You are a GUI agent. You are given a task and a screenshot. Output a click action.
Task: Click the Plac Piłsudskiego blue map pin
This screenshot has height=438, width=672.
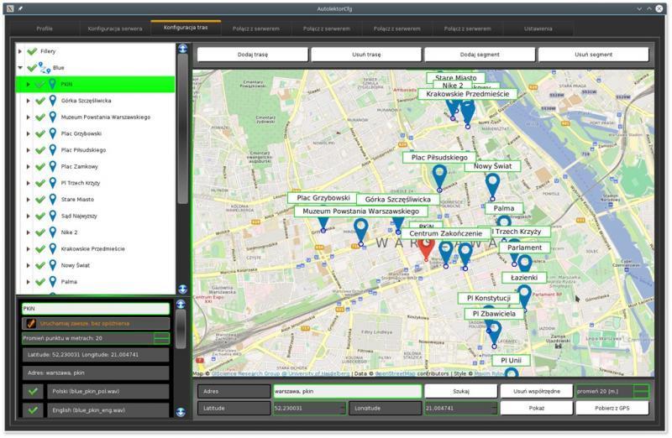pos(439,178)
